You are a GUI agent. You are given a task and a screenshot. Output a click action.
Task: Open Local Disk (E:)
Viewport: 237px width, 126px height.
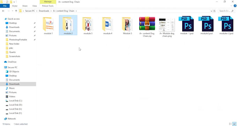15,109
